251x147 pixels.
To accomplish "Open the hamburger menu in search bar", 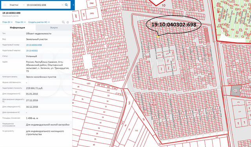I will (x=5, y=5).
